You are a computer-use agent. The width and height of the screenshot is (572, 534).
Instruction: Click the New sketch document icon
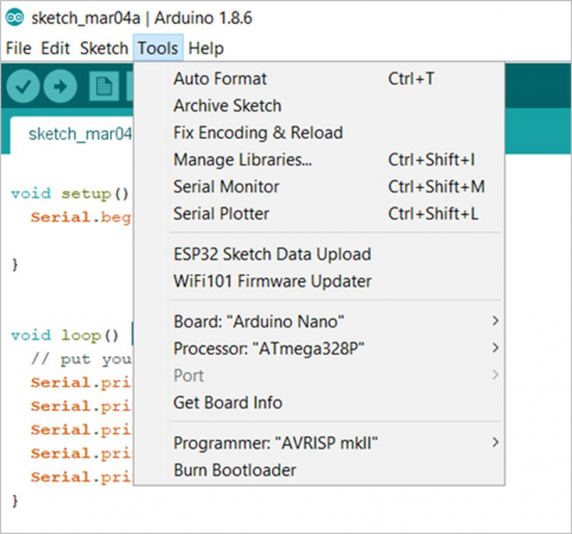[103, 87]
